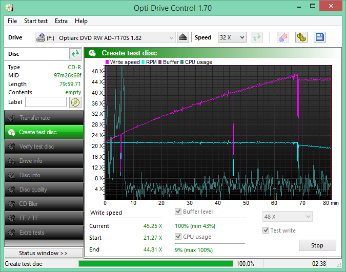Click the 100.0% status bar percentage
346x272 pixels.
[x=246, y=264]
